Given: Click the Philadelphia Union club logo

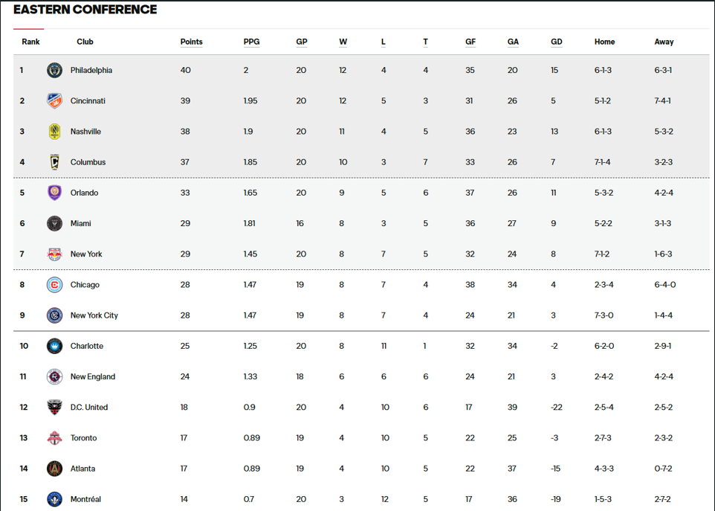Looking at the screenshot, I should tap(55, 70).
